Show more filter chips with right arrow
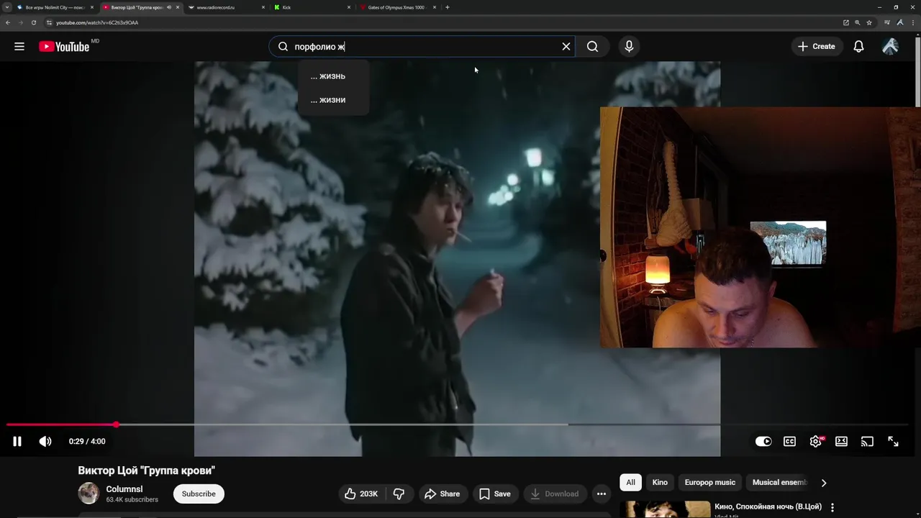Image resolution: width=921 pixels, height=518 pixels. click(x=824, y=483)
